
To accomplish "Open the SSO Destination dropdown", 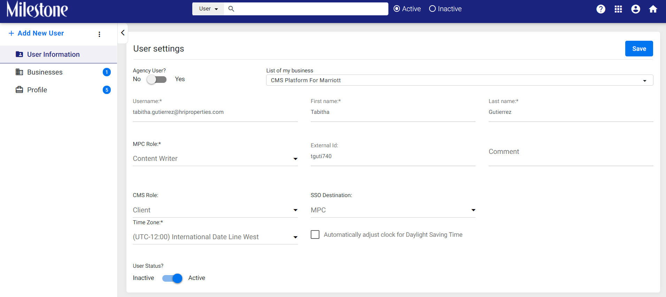I will (x=393, y=210).
